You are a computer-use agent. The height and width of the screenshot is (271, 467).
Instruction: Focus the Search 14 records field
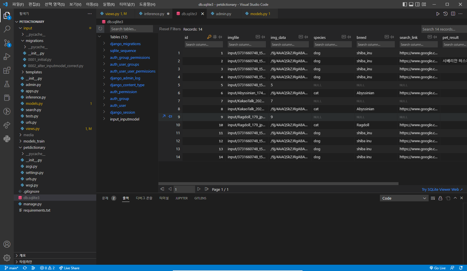(444, 29)
